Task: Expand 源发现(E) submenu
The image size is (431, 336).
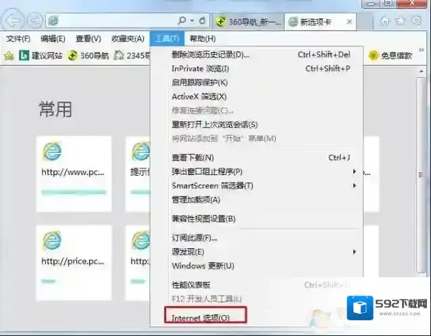Action: click(x=257, y=252)
